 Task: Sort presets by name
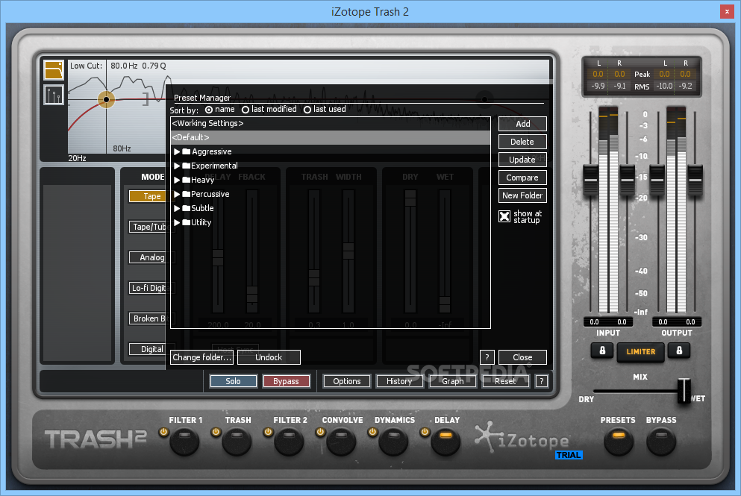(209, 110)
